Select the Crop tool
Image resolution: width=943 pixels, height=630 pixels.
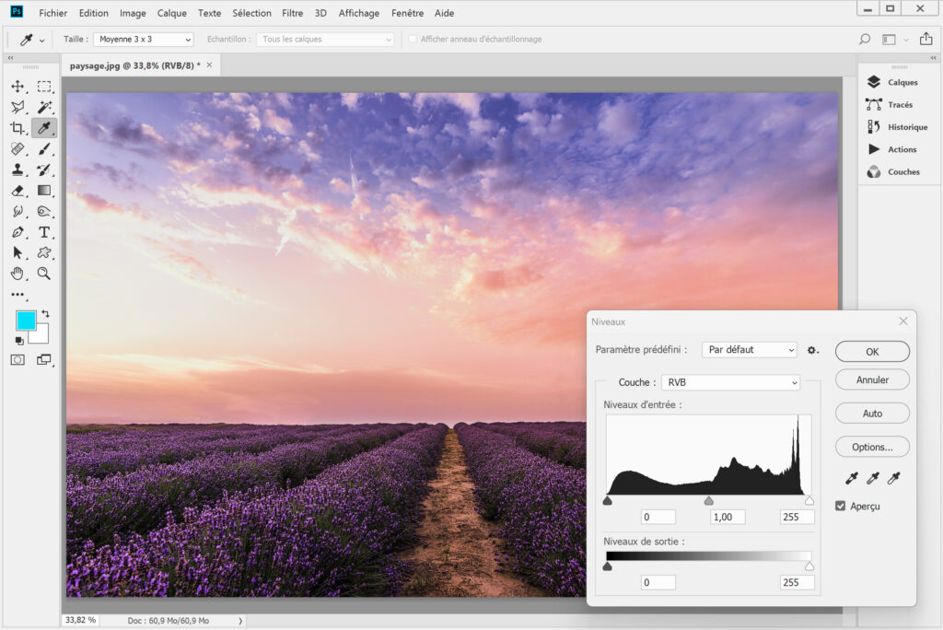(x=17, y=127)
